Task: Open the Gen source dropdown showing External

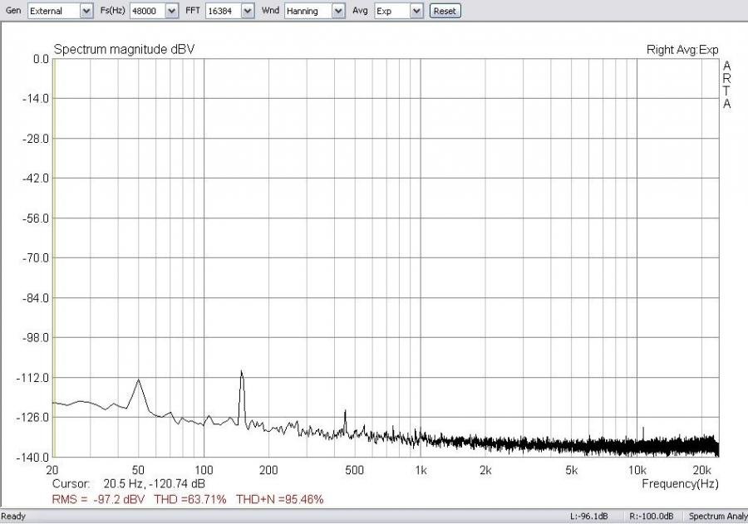Action: click(x=60, y=11)
